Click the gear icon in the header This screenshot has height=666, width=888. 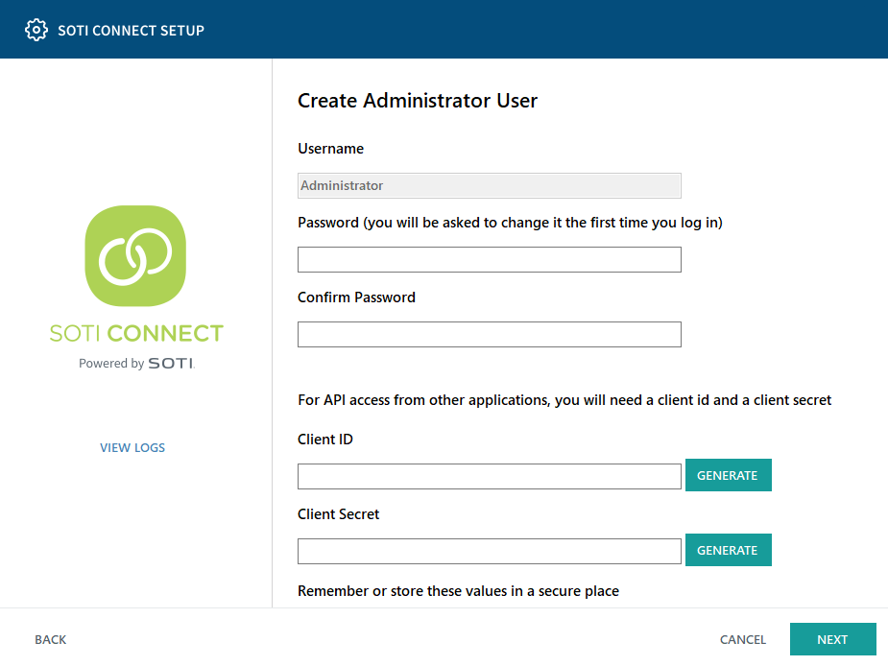[36, 30]
